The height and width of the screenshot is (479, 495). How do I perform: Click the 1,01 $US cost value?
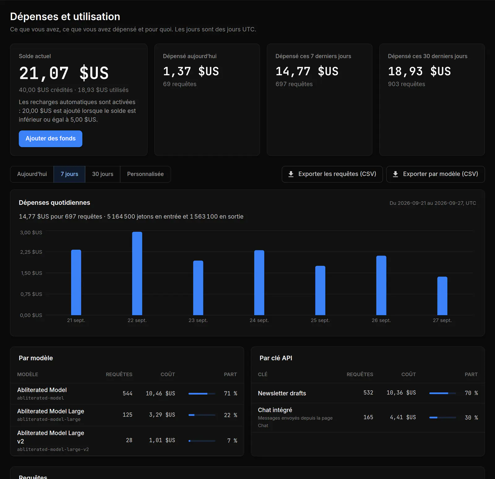point(162,440)
